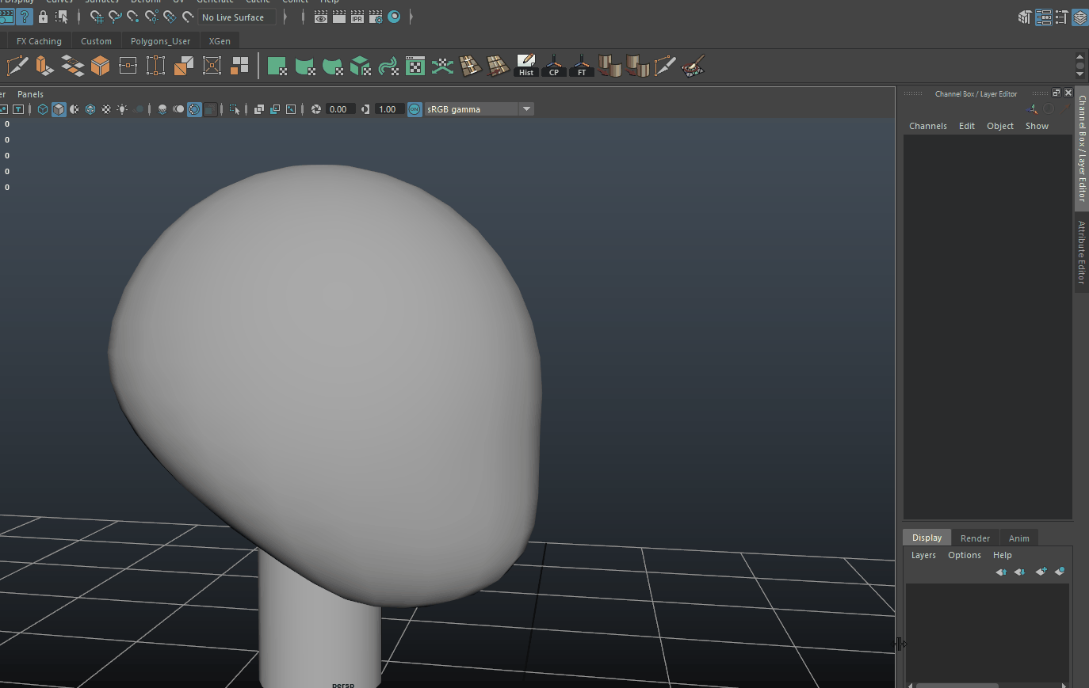This screenshot has height=688, width=1089.
Task: Show the Modeling Toolkit panel icon
Action: tap(1025, 17)
